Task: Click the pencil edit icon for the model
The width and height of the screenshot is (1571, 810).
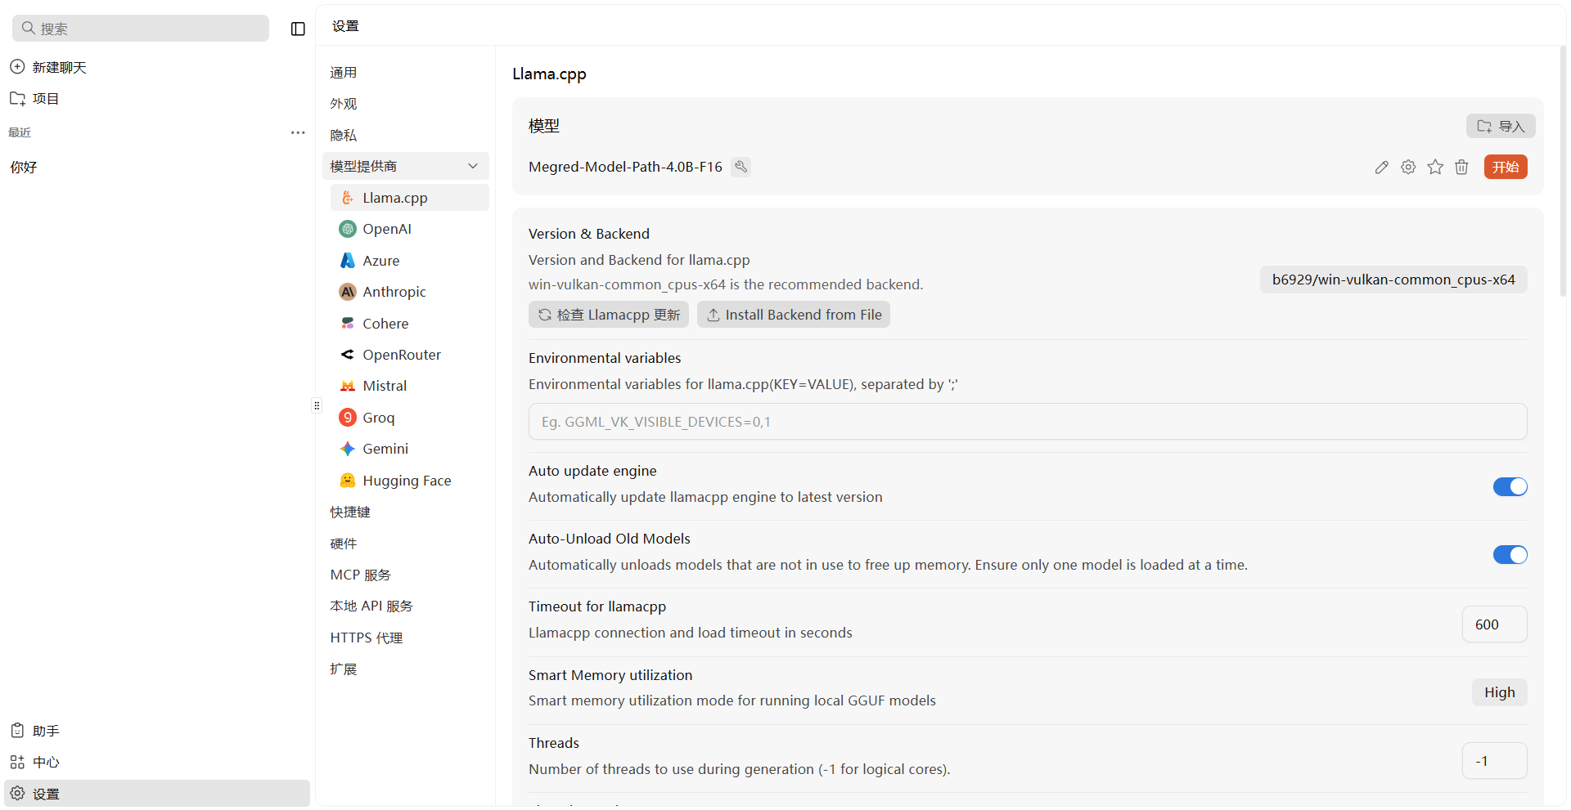Action: click(1381, 168)
